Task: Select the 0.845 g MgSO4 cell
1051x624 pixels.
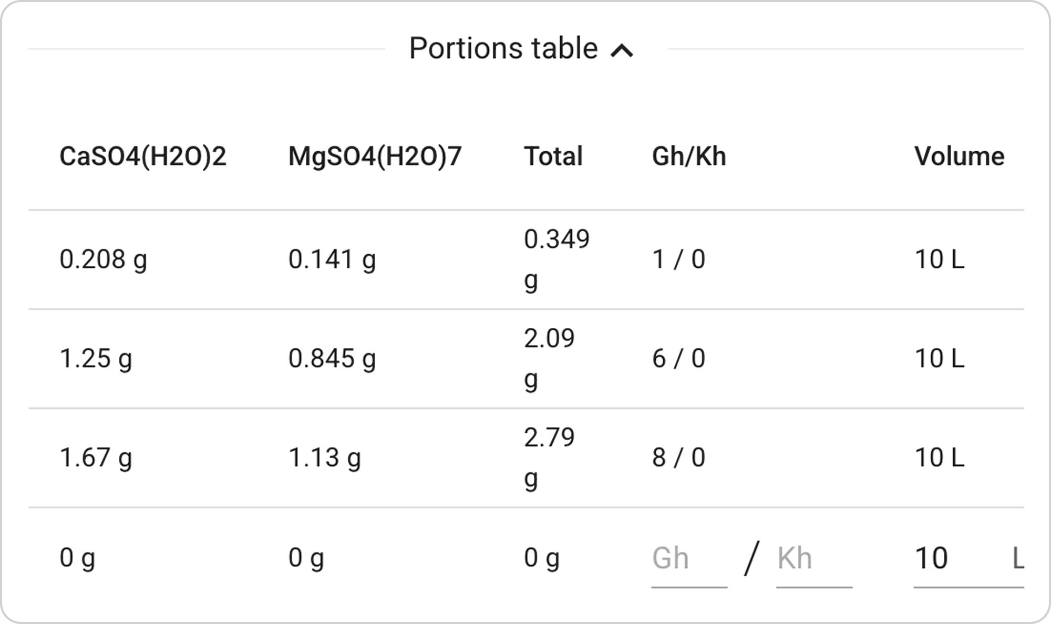Action: click(332, 359)
